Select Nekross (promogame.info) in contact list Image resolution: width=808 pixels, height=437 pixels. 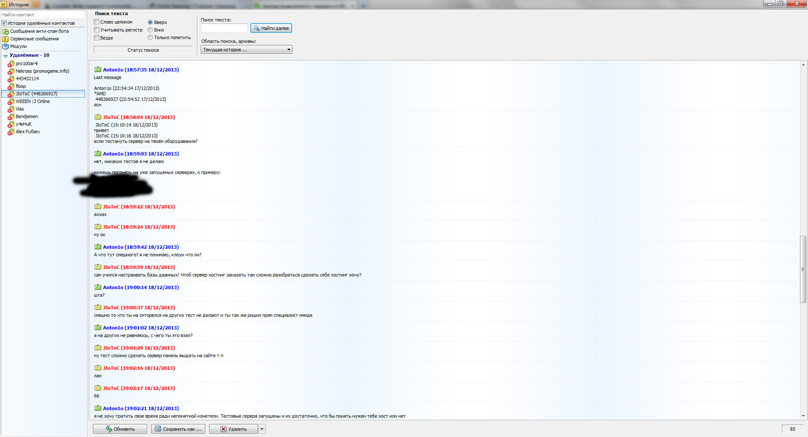[x=43, y=71]
